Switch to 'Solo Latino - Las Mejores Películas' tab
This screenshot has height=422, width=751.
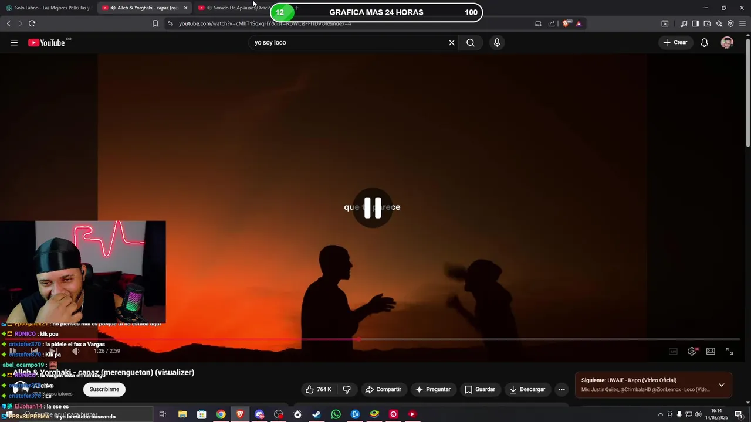pos(48,8)
